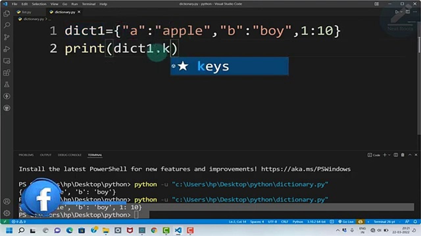Click Ln 2, Col 14 in status bar
Image resolution: width=421 pixels, height=236 pixels.
(237, 222)
